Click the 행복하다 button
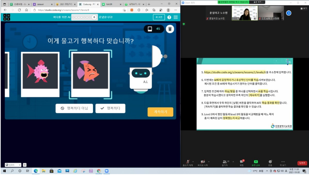The height and width of the screenshot is (175, 309). click(110, 108)
